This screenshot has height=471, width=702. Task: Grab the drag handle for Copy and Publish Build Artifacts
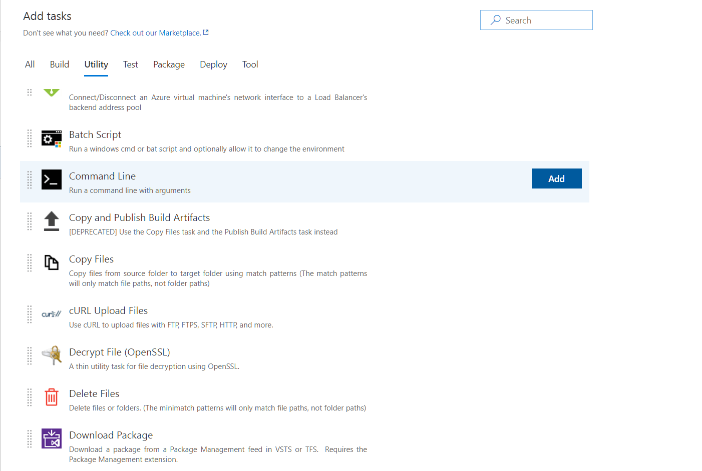click(30, 221)
